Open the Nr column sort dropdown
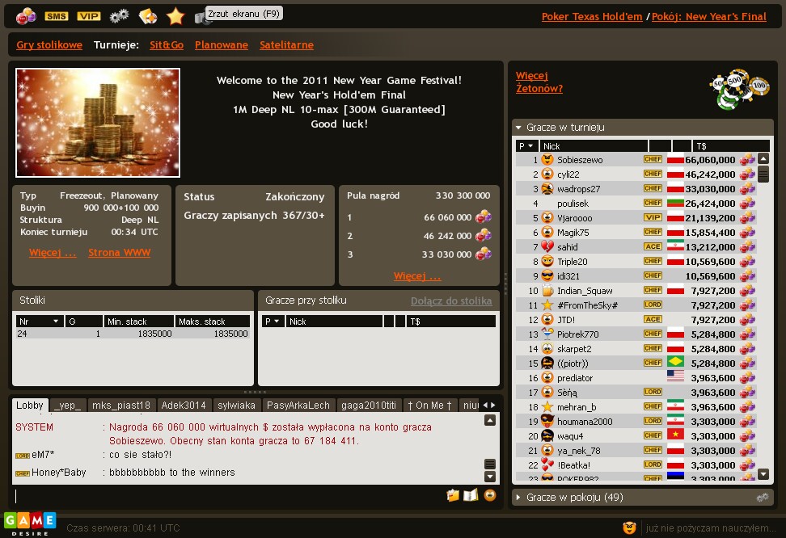Screen dimensions: 786x538 pos(56,322)
